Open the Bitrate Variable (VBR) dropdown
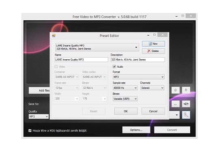 coord(125,99)
